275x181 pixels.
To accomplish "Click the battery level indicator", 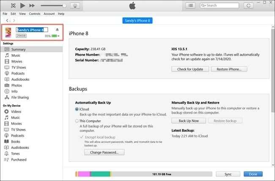I will [x=55, y=36].
